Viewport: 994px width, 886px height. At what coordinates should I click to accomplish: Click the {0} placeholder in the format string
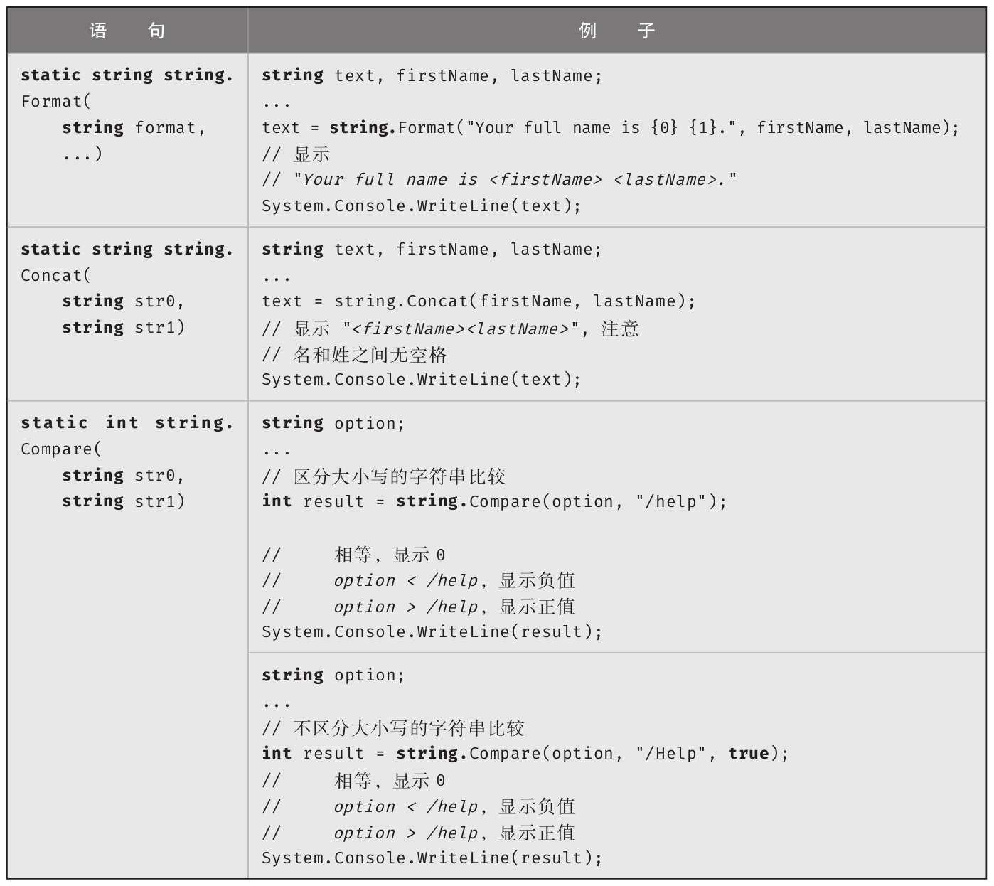point(664,128)
